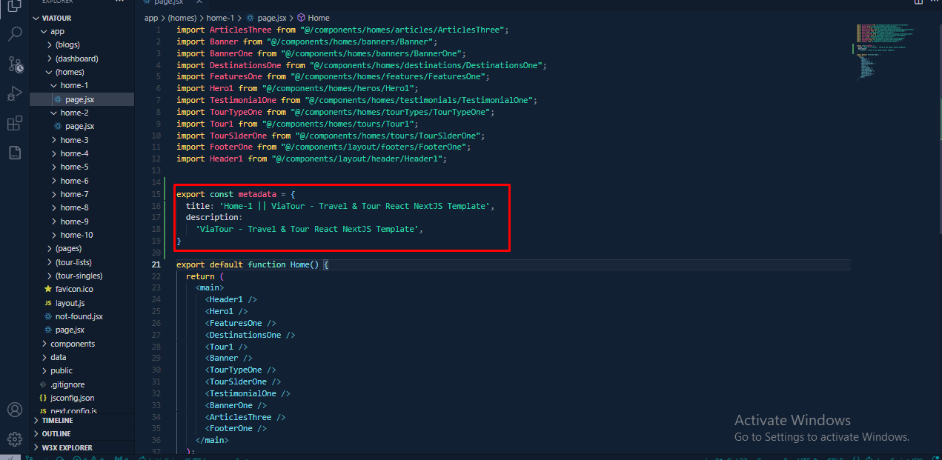Open the Source Control panel

[x=15, y=64]
